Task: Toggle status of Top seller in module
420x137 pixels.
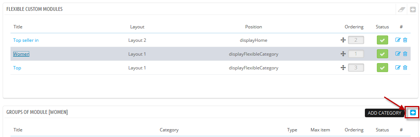Action: point(382,40)
